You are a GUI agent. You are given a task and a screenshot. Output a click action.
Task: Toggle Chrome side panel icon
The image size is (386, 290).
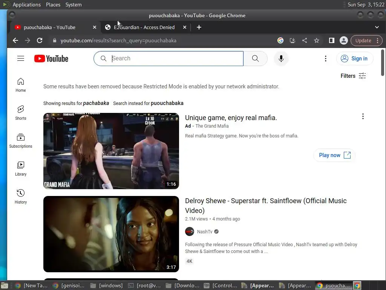coord(332,40)
